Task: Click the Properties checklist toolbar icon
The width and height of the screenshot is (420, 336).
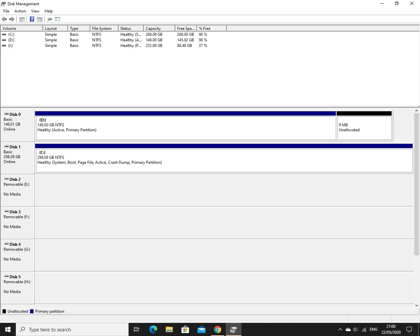Action: point(57,19)
